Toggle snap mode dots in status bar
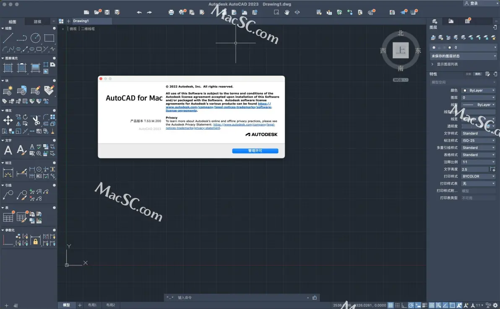This screenshot has width=500, height=309. coord(397,305)
